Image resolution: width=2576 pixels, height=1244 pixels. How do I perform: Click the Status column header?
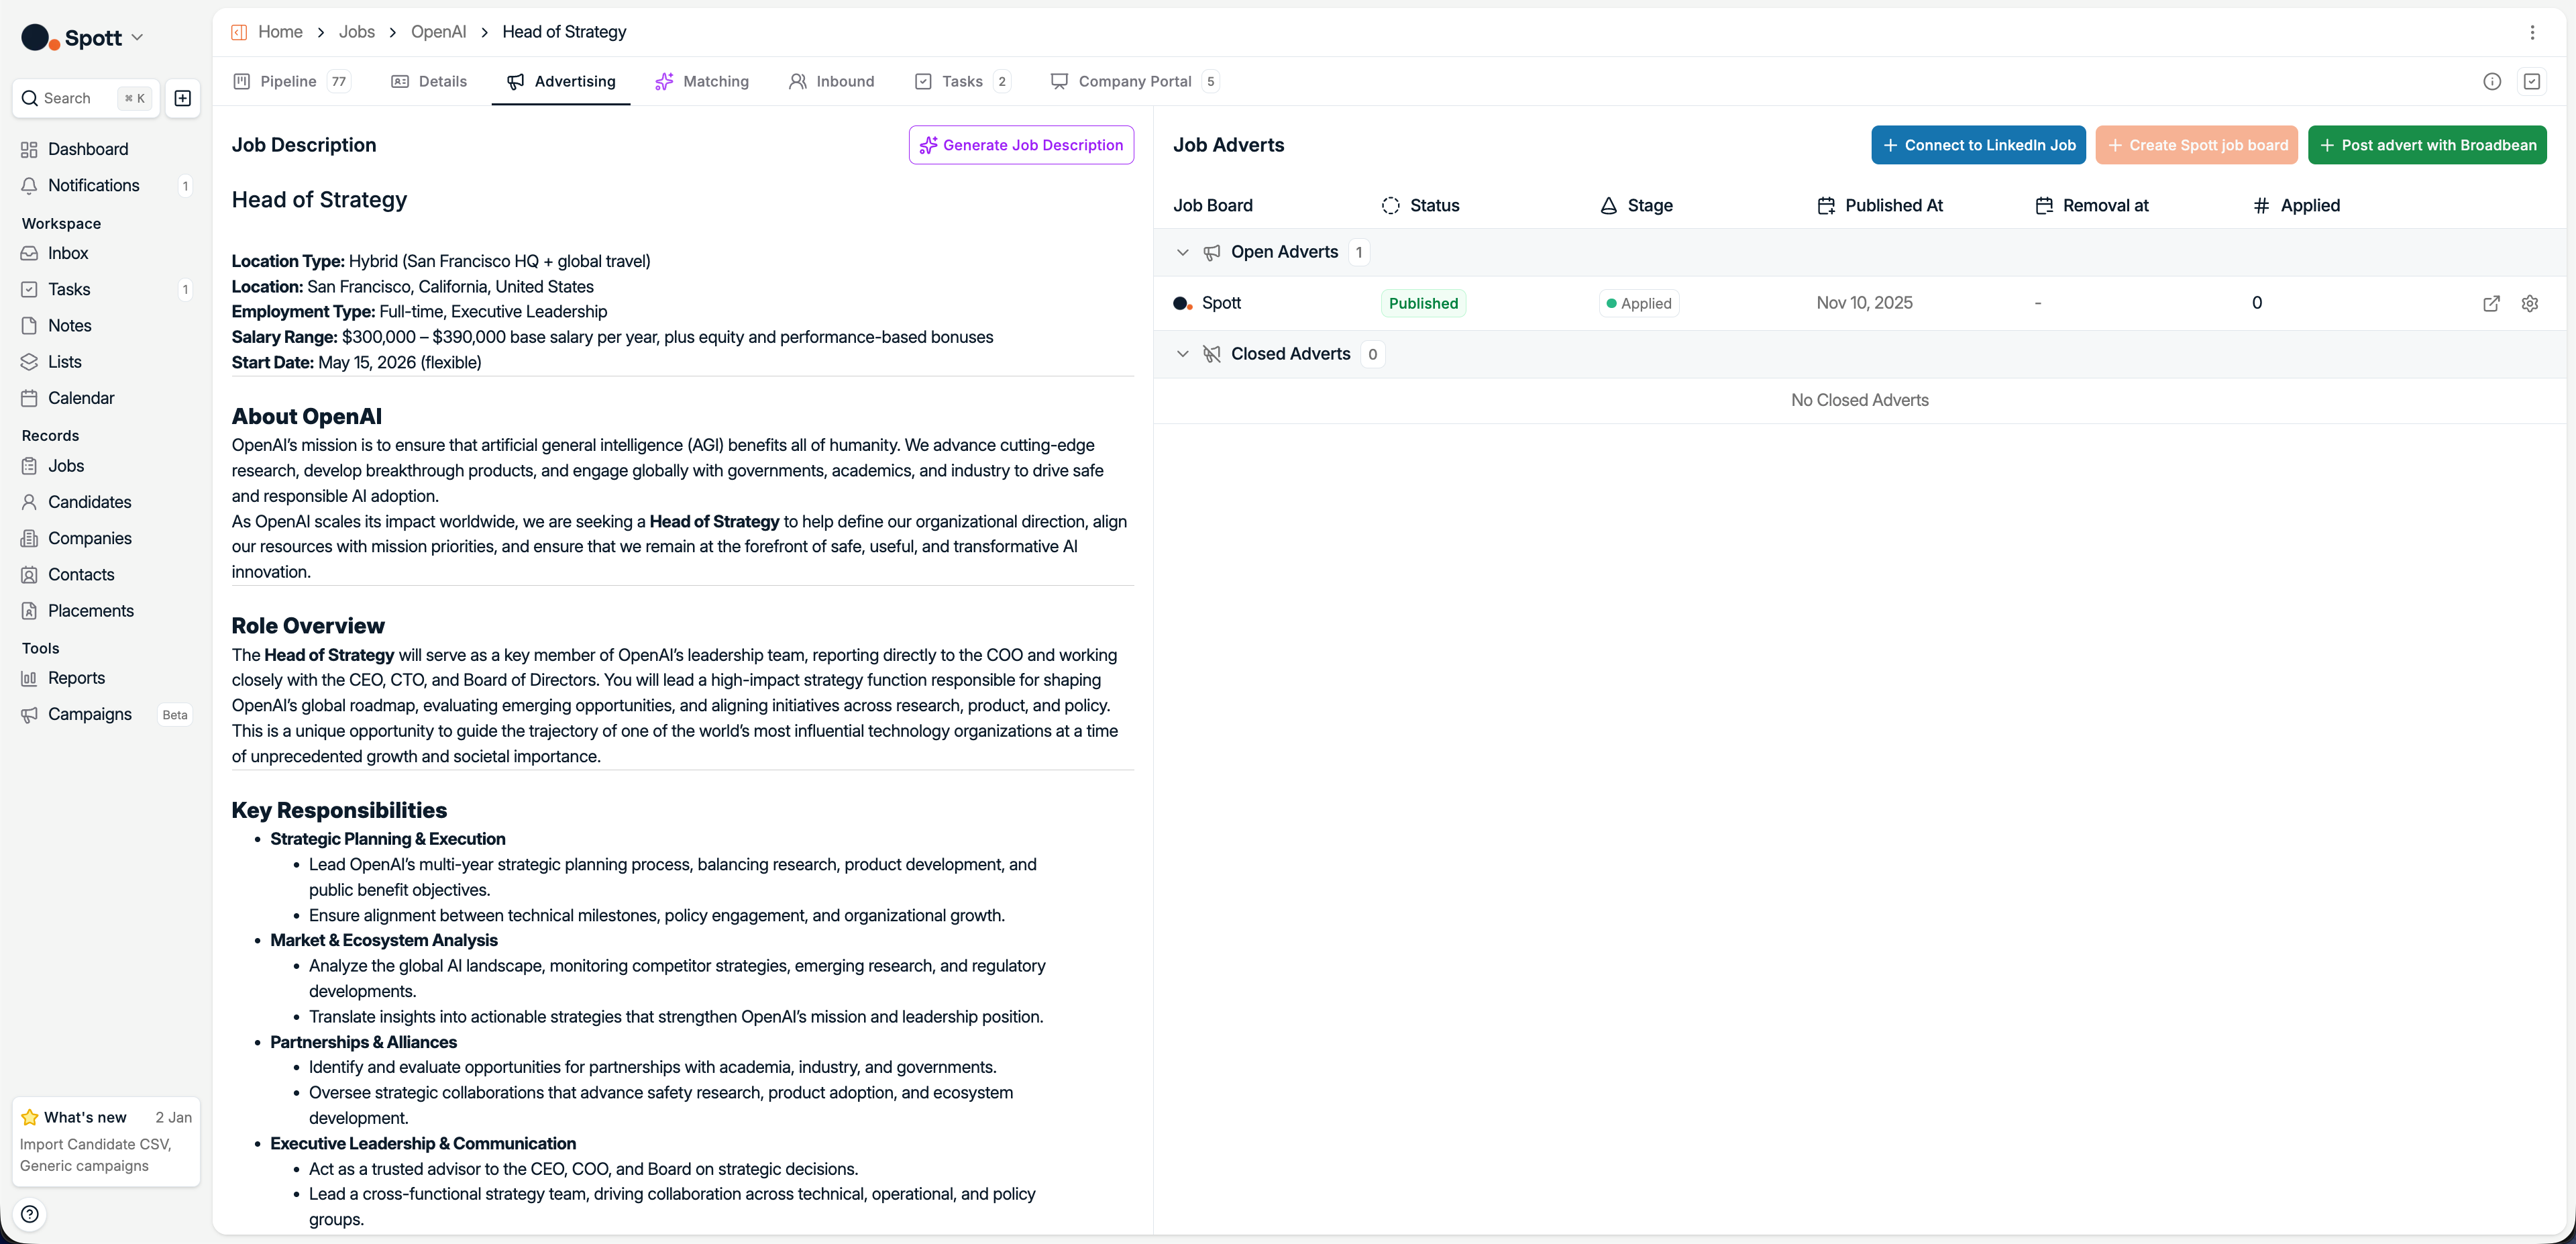tap(1420, 205)
